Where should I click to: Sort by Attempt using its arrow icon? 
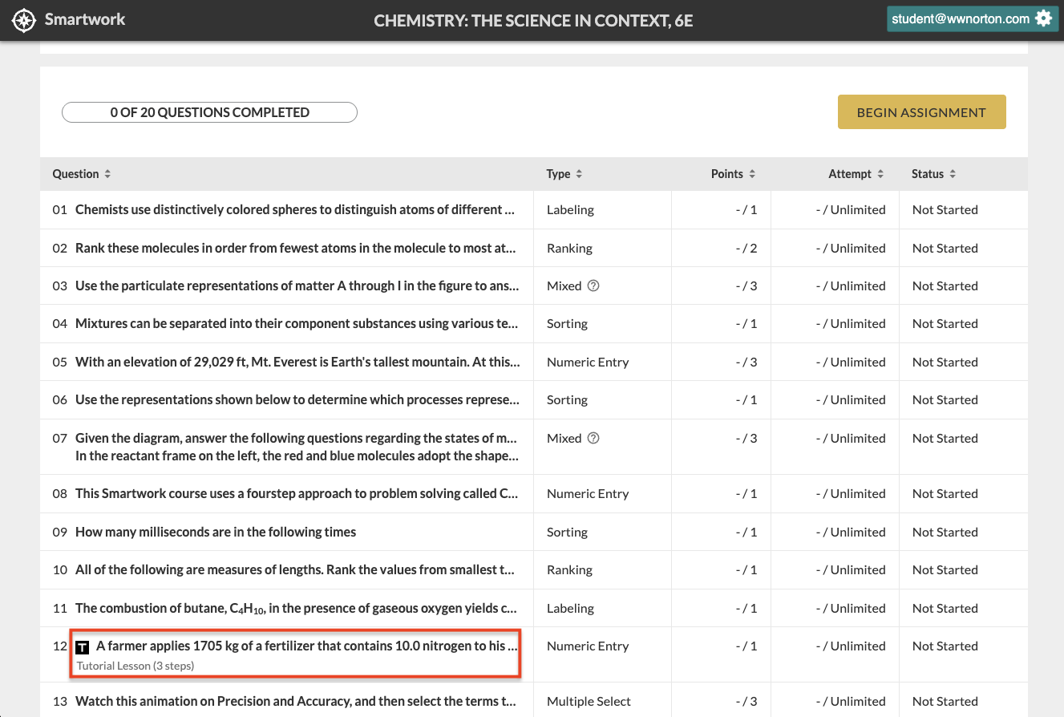click(x=880, y=174)
